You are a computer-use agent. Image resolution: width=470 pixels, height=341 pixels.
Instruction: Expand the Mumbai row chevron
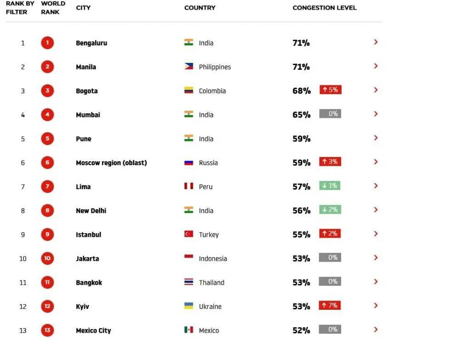[x=375, y=114]
